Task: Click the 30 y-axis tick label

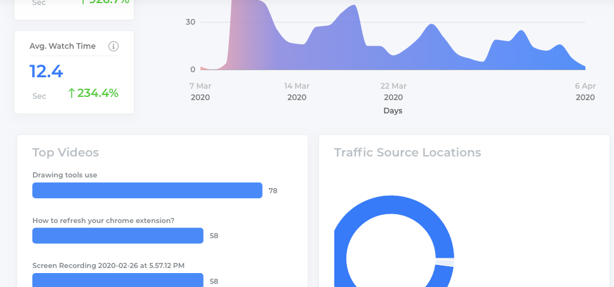Action: [x=190, y=22]
